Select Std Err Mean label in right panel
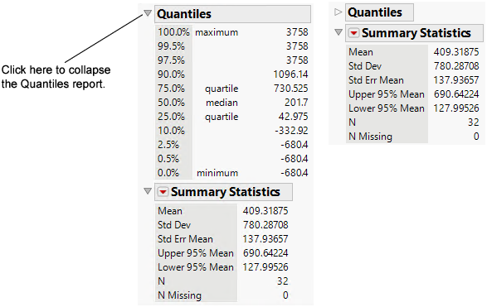The height and width of the screenshot is (307, 487). (376, 80)
